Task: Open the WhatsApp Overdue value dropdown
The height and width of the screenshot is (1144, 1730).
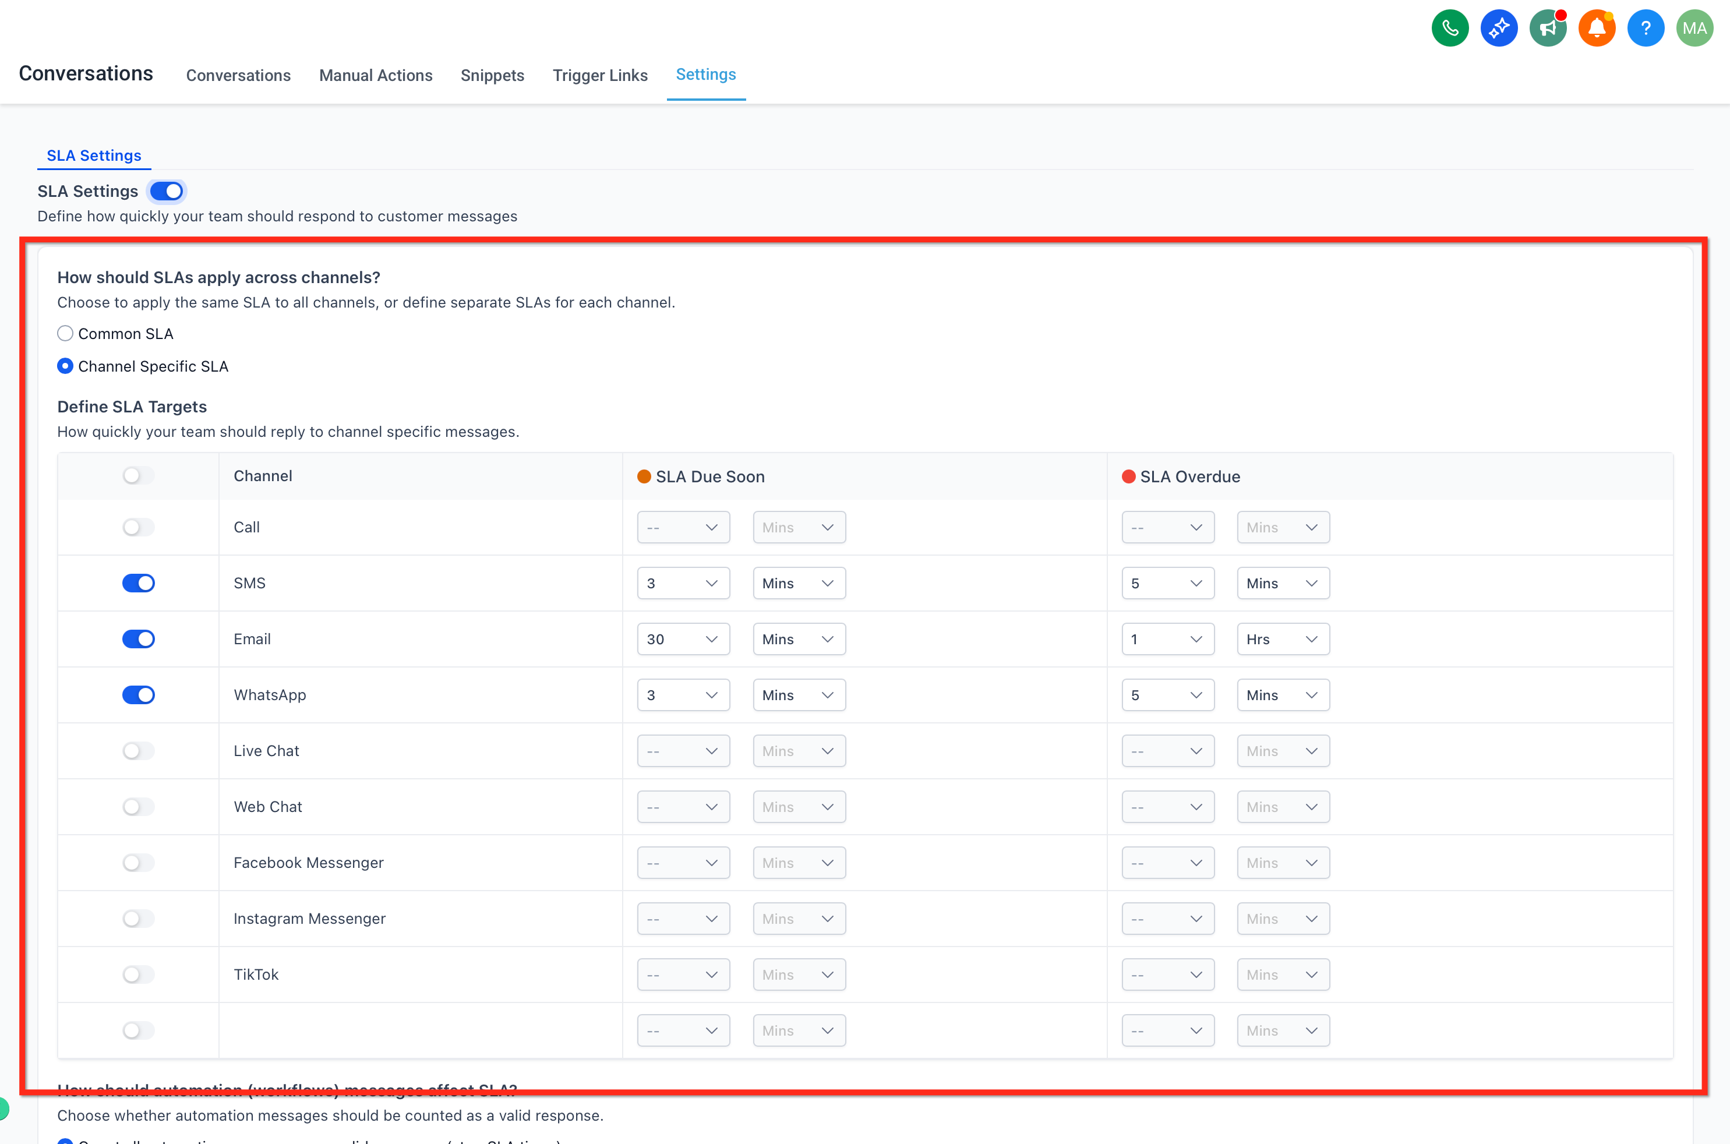Action: click(1167, 694)
